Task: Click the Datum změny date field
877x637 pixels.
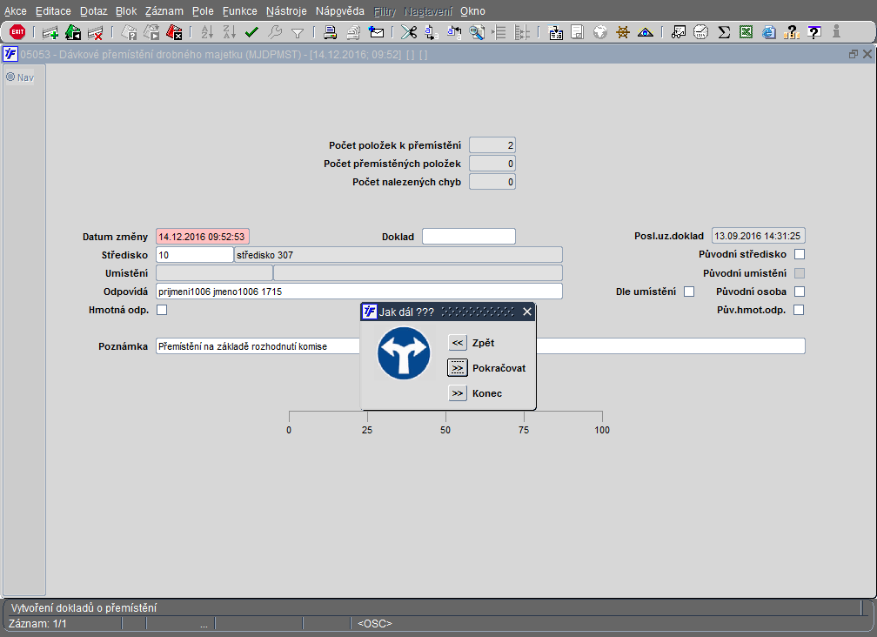Action: point(203,237)
